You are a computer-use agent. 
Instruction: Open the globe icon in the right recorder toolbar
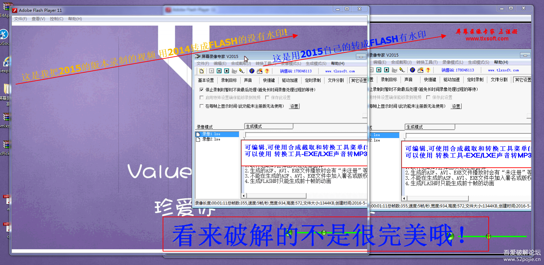(412, 70)
